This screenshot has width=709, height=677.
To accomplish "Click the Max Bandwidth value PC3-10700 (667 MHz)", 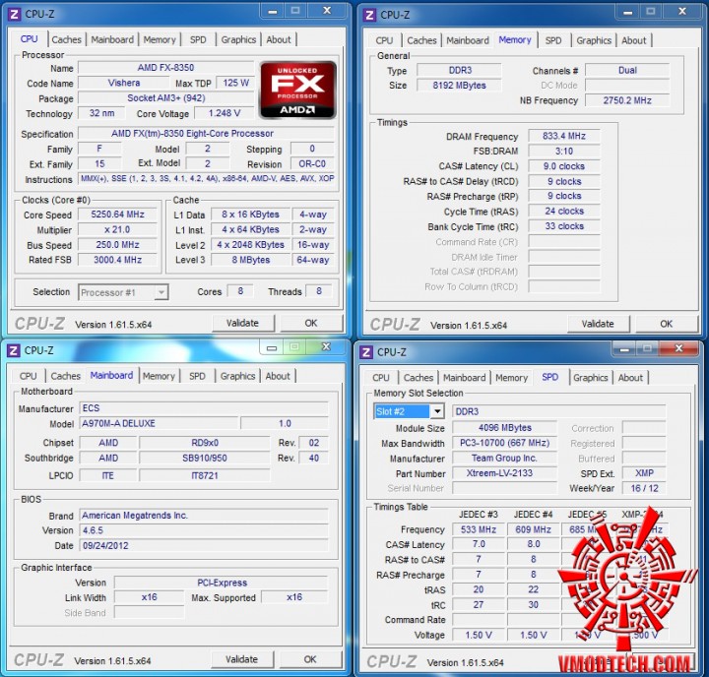I will coord(504,443).
